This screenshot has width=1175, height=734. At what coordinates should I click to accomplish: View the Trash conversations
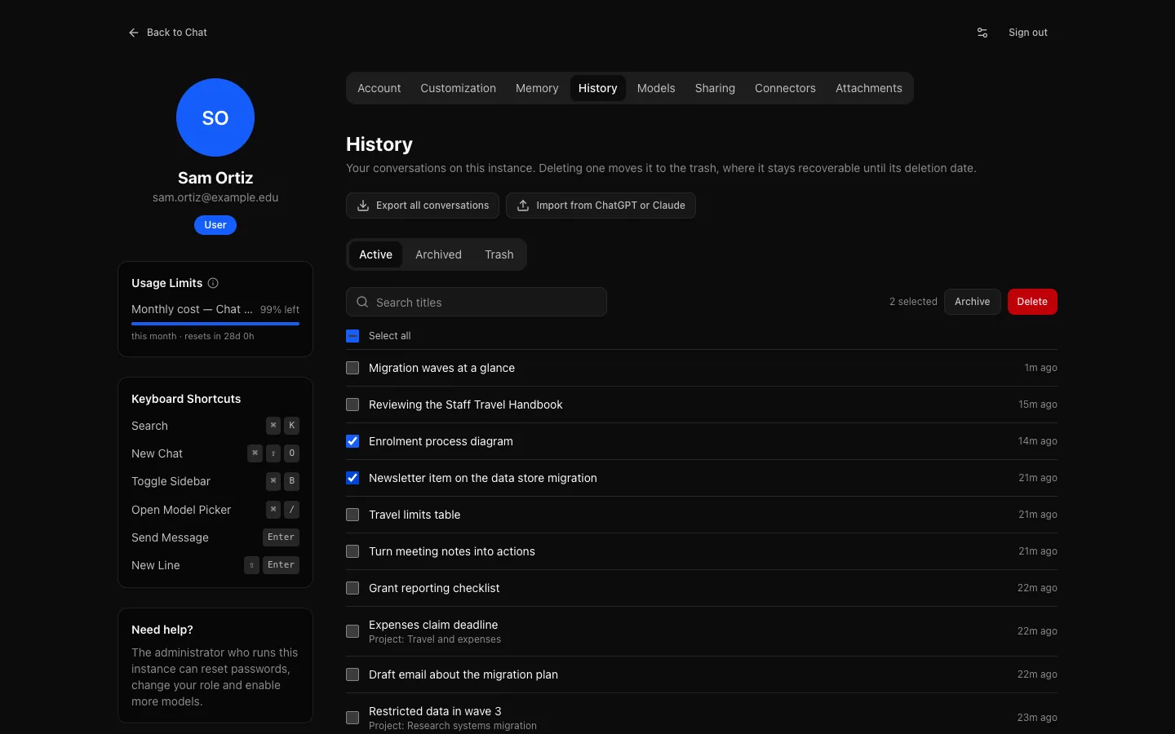tap(499, 254)
